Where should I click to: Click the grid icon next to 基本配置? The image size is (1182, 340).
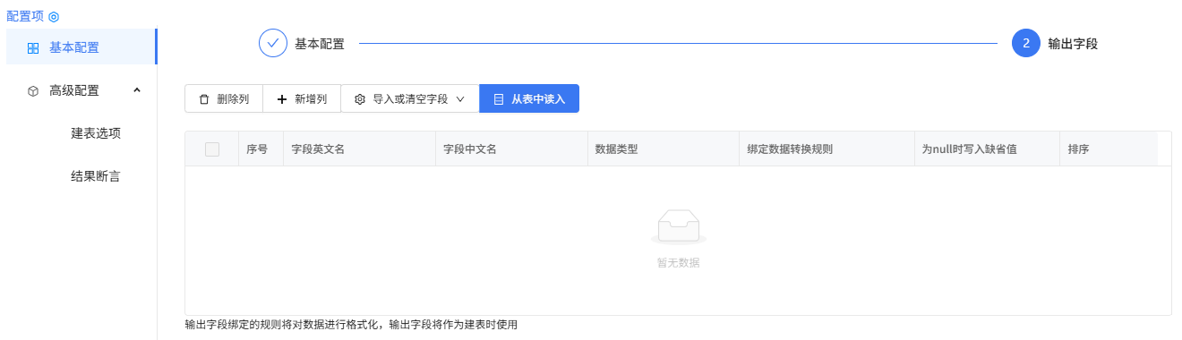tap(33, 48)
